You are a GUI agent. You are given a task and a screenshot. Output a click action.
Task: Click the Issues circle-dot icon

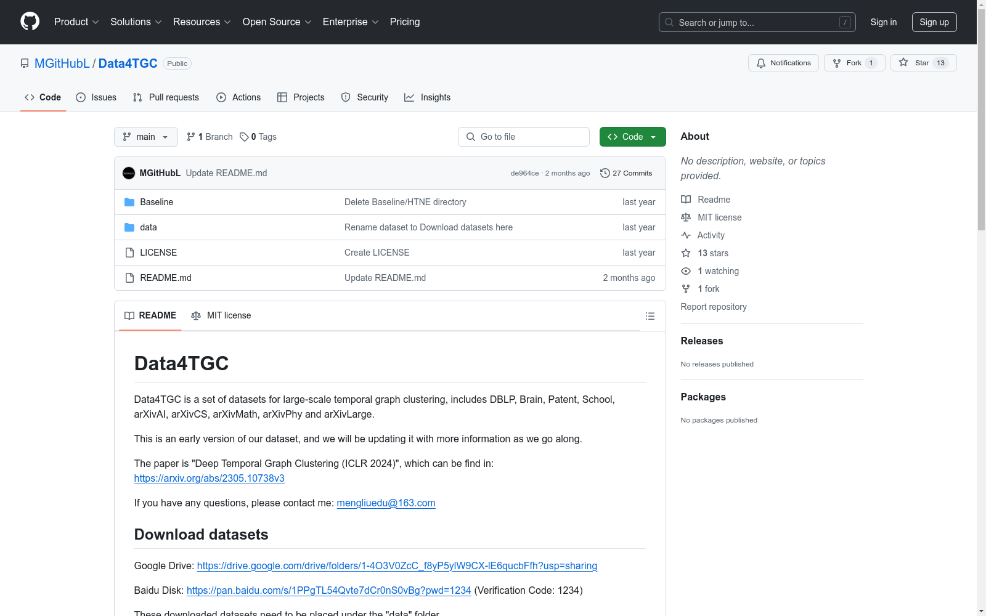(81, 97)
